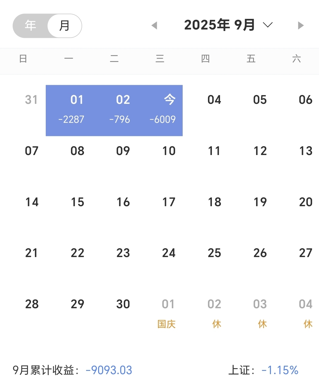This screenshot has height=385, width=319.
Task: Select September 19 on the calendar
Action: pos(260,202)
